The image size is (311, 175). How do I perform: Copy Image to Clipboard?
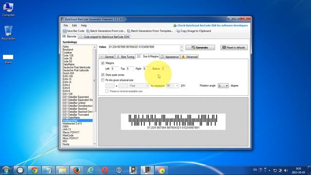193,31
